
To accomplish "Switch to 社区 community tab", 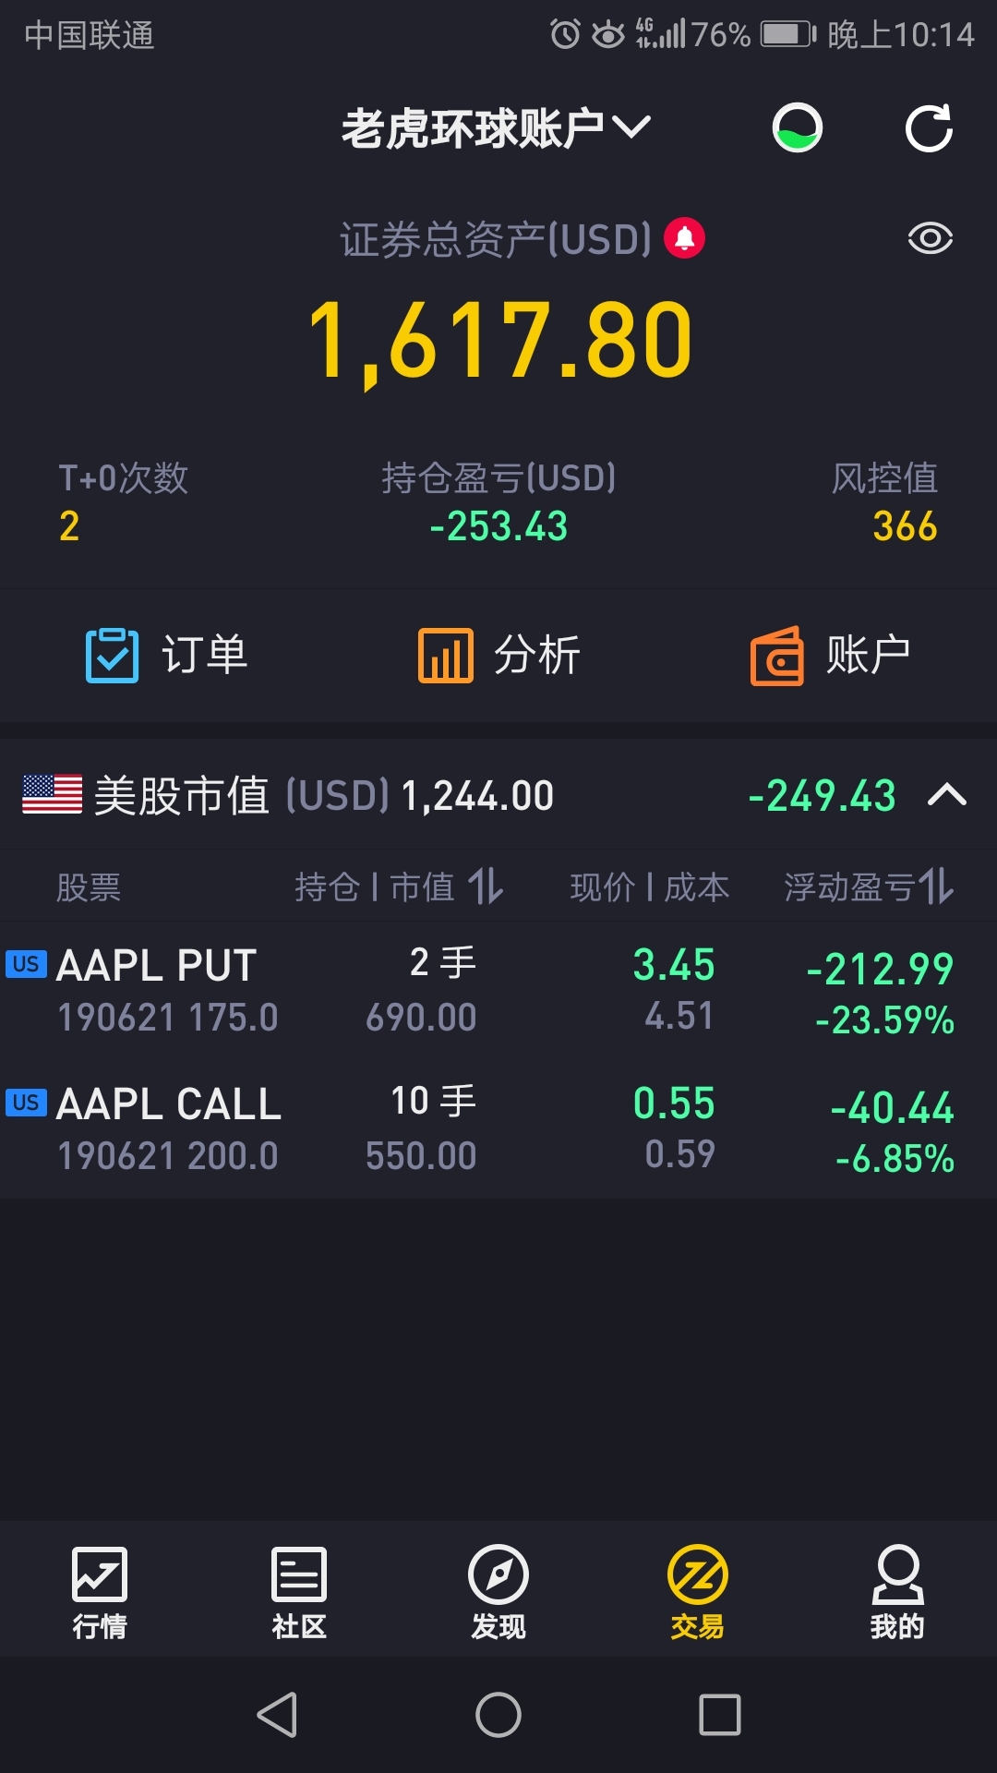I will [x=299, y=1592].
